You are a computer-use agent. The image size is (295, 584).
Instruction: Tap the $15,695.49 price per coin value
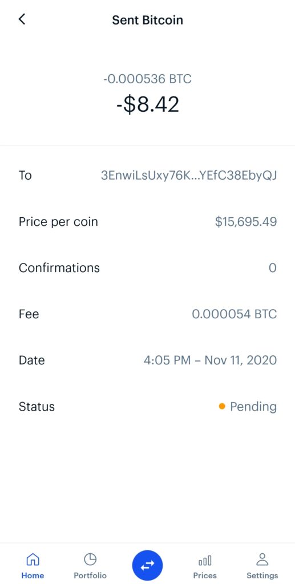coord(246,222)
